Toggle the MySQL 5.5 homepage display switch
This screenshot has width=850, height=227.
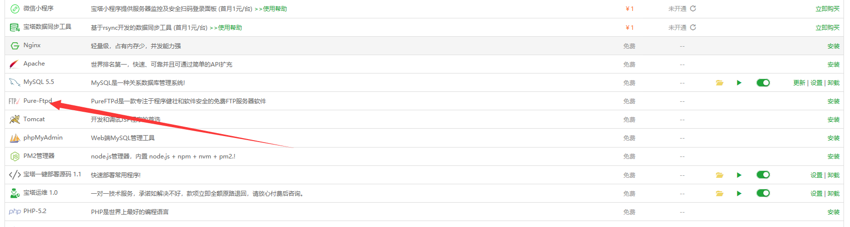pos(763,82)
